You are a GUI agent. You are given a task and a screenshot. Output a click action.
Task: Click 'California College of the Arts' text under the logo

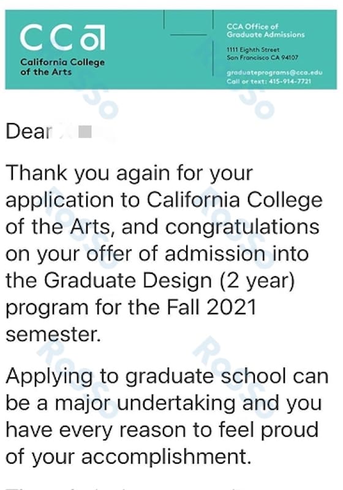point(62,67)
